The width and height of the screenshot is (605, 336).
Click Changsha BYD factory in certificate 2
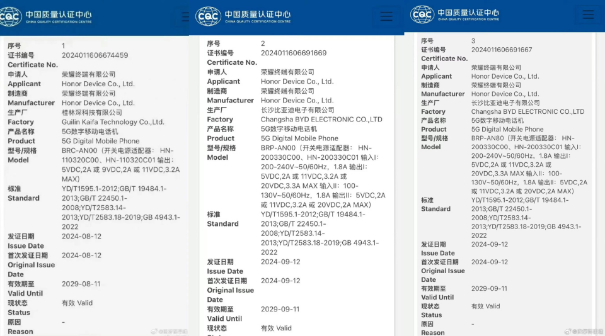tap(321, 120)
